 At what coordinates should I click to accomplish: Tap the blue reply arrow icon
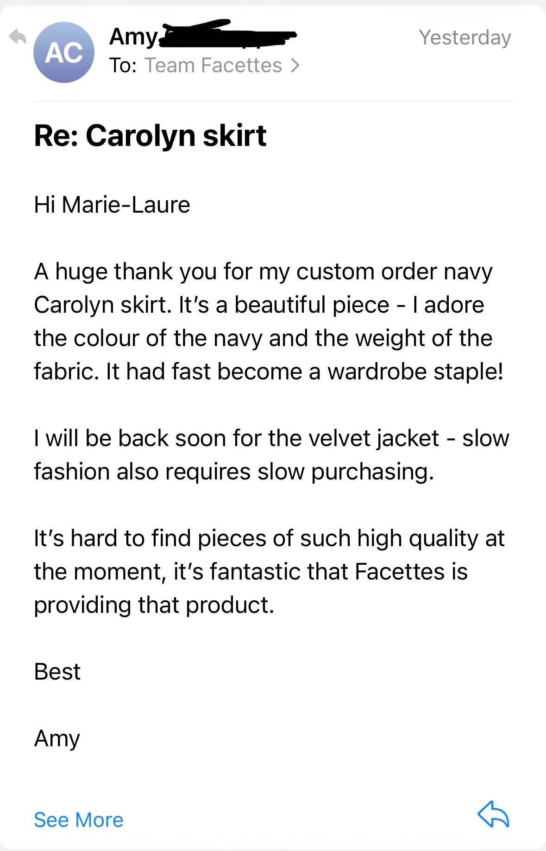(493, 814)
